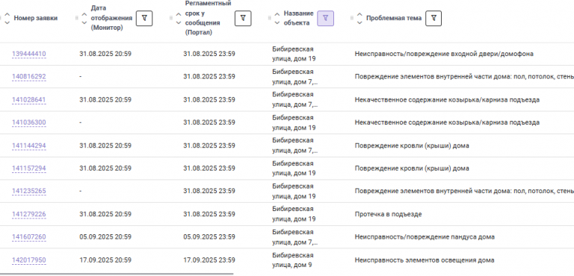Click active filter icon for Название объекта
574x276 pixels.
[325, 19]
